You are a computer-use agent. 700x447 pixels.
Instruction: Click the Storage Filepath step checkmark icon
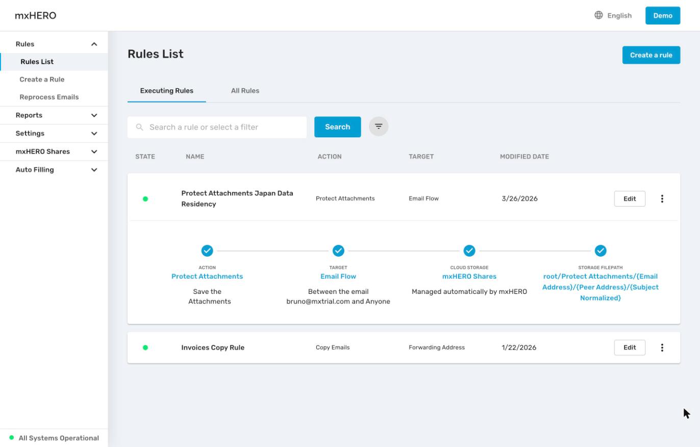[x=601, y=251]
